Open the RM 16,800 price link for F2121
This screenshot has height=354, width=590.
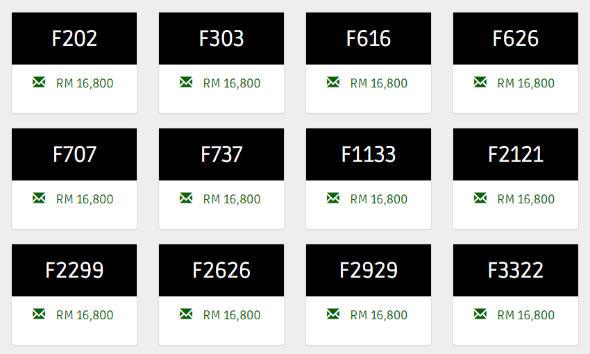coord(526,199)
